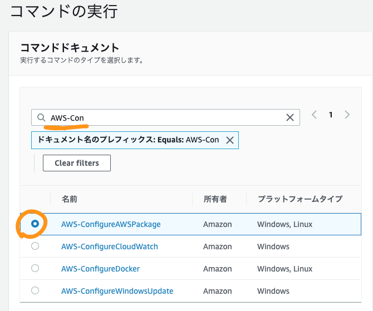This screenshot has width=373, height=311.
Task: Click Windows platform in AWS-ConfigureCloudWatch row
Action: pos(273,246)
